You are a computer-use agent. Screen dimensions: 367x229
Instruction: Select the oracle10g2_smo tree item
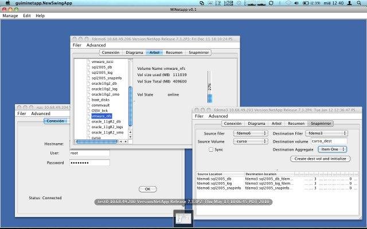click(106, 94)
